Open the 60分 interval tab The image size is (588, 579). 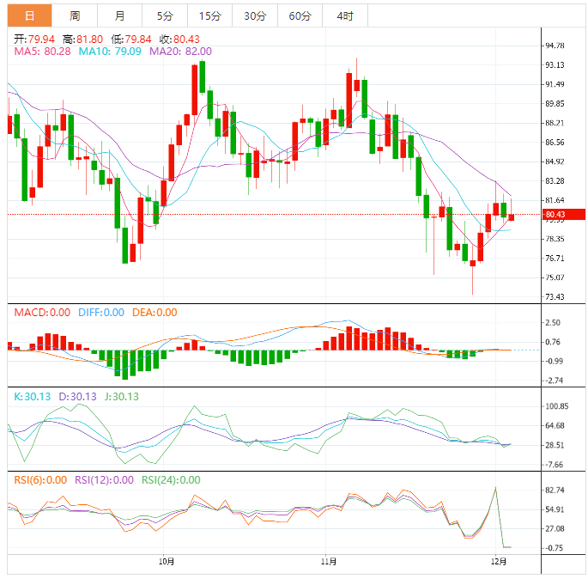point(300,15)
